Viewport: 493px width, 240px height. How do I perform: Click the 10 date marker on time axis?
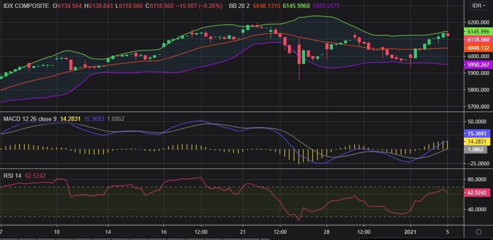coord(57,232)
